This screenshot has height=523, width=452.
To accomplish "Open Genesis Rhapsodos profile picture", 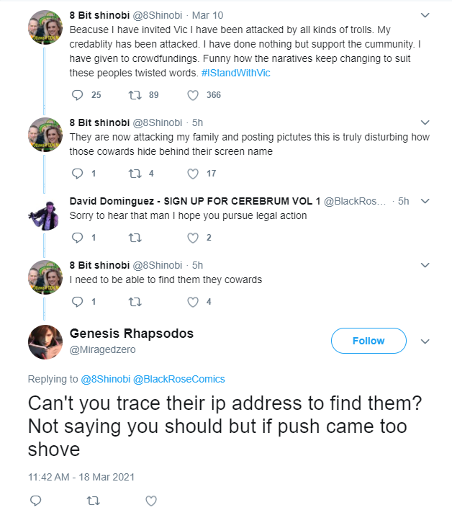I will click(45, 342).
